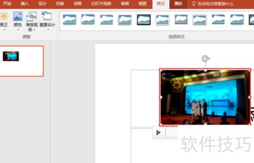Play the video with the play button
This screenshot has height=163, width=254.
click(158, 132)
